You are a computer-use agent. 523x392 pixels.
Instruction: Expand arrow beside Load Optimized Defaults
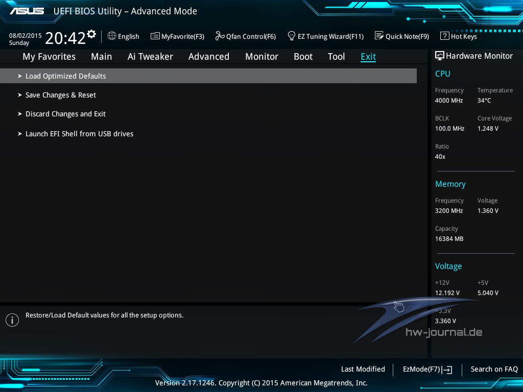tap(20, 76)
